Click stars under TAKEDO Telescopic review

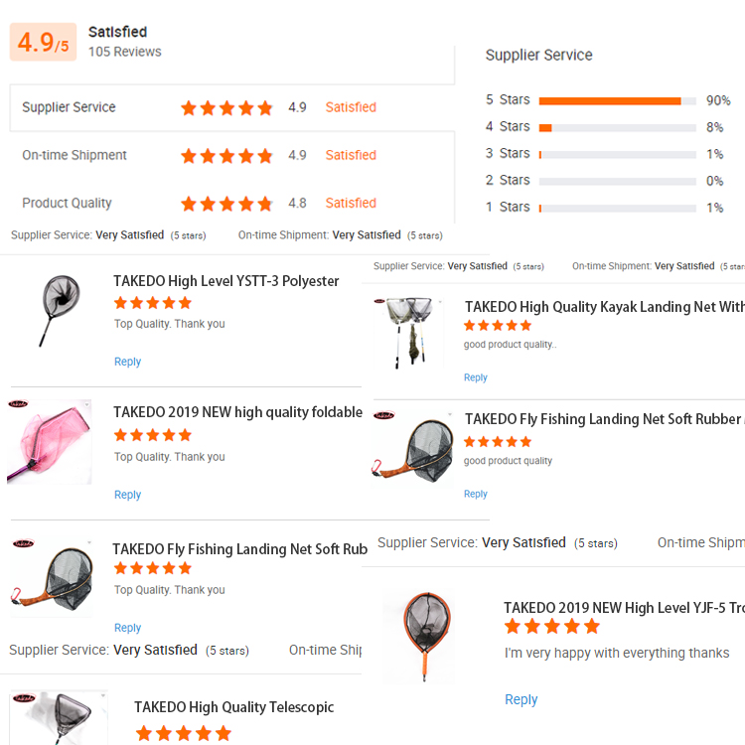tap(183, 734)
